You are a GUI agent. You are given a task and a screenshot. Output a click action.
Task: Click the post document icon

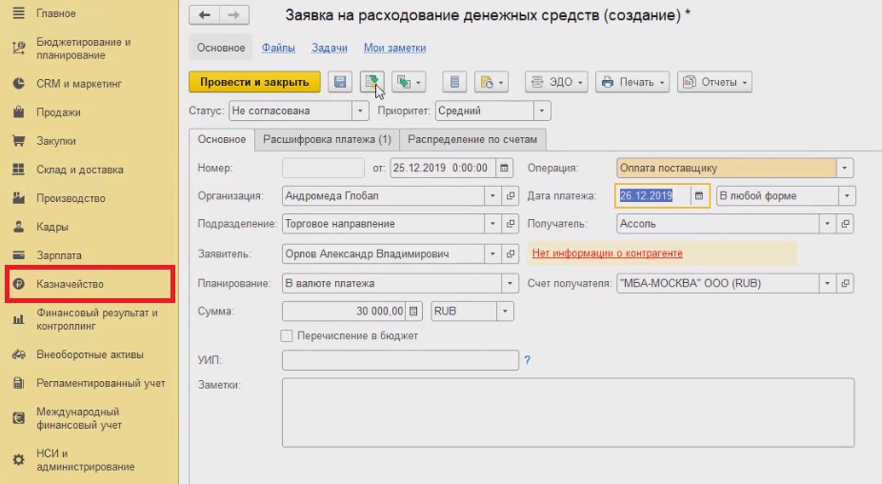point(371,83)
